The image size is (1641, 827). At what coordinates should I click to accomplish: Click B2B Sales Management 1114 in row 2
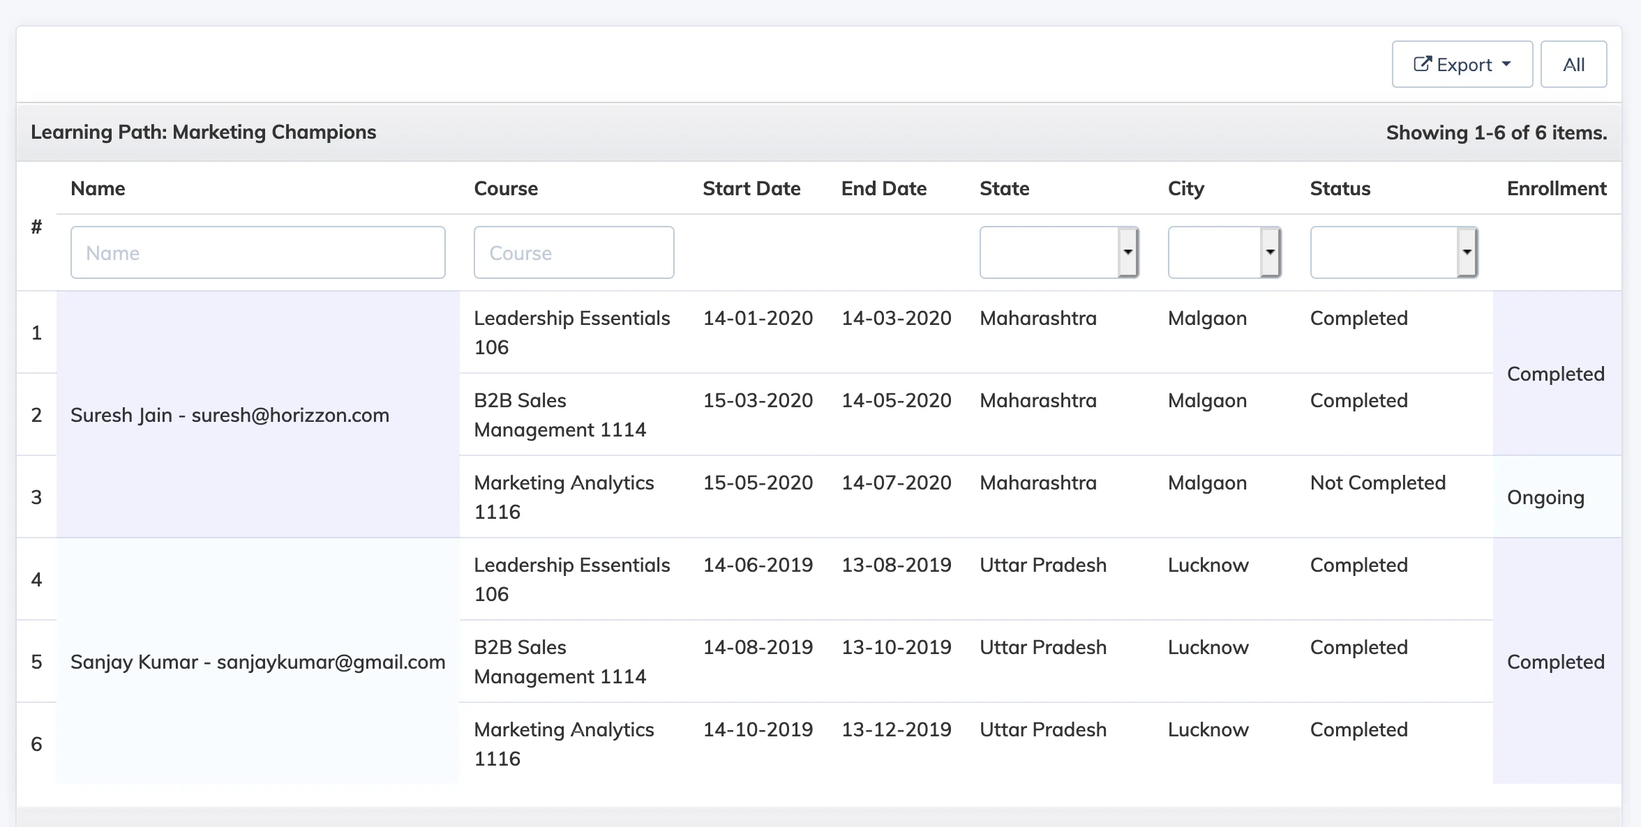click(560, 415)
